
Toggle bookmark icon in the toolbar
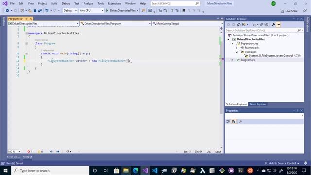pyautogui.click(x=184, y=11)
